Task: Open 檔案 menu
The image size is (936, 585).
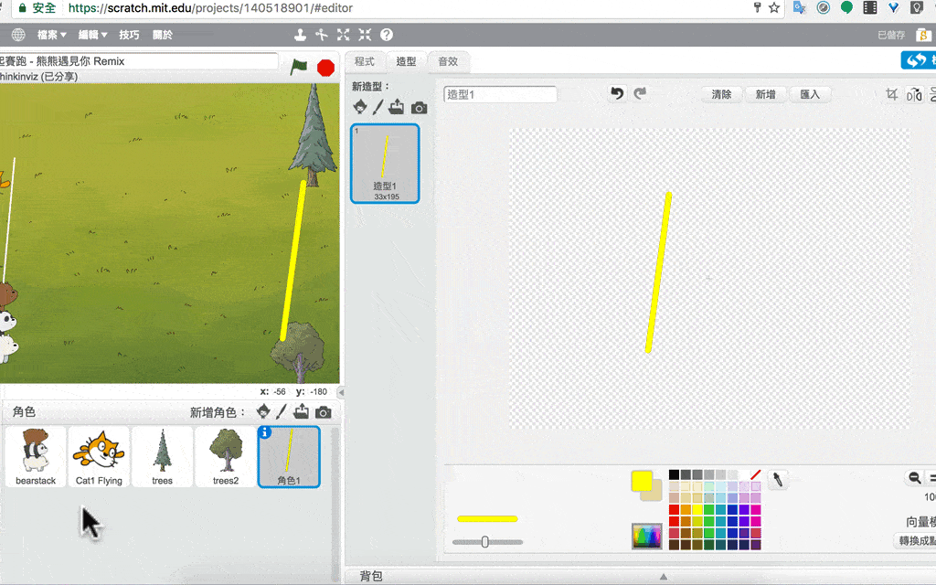Action: [52, 35]
